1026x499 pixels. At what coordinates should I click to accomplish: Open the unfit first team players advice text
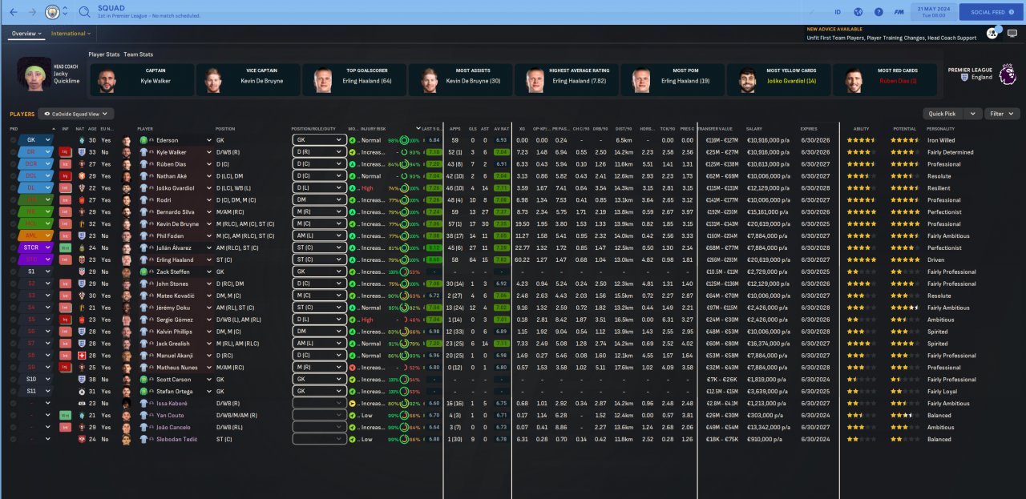pyautogui.click(x=891, y=38)
